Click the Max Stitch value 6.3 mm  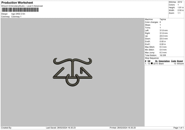point(163,47)
